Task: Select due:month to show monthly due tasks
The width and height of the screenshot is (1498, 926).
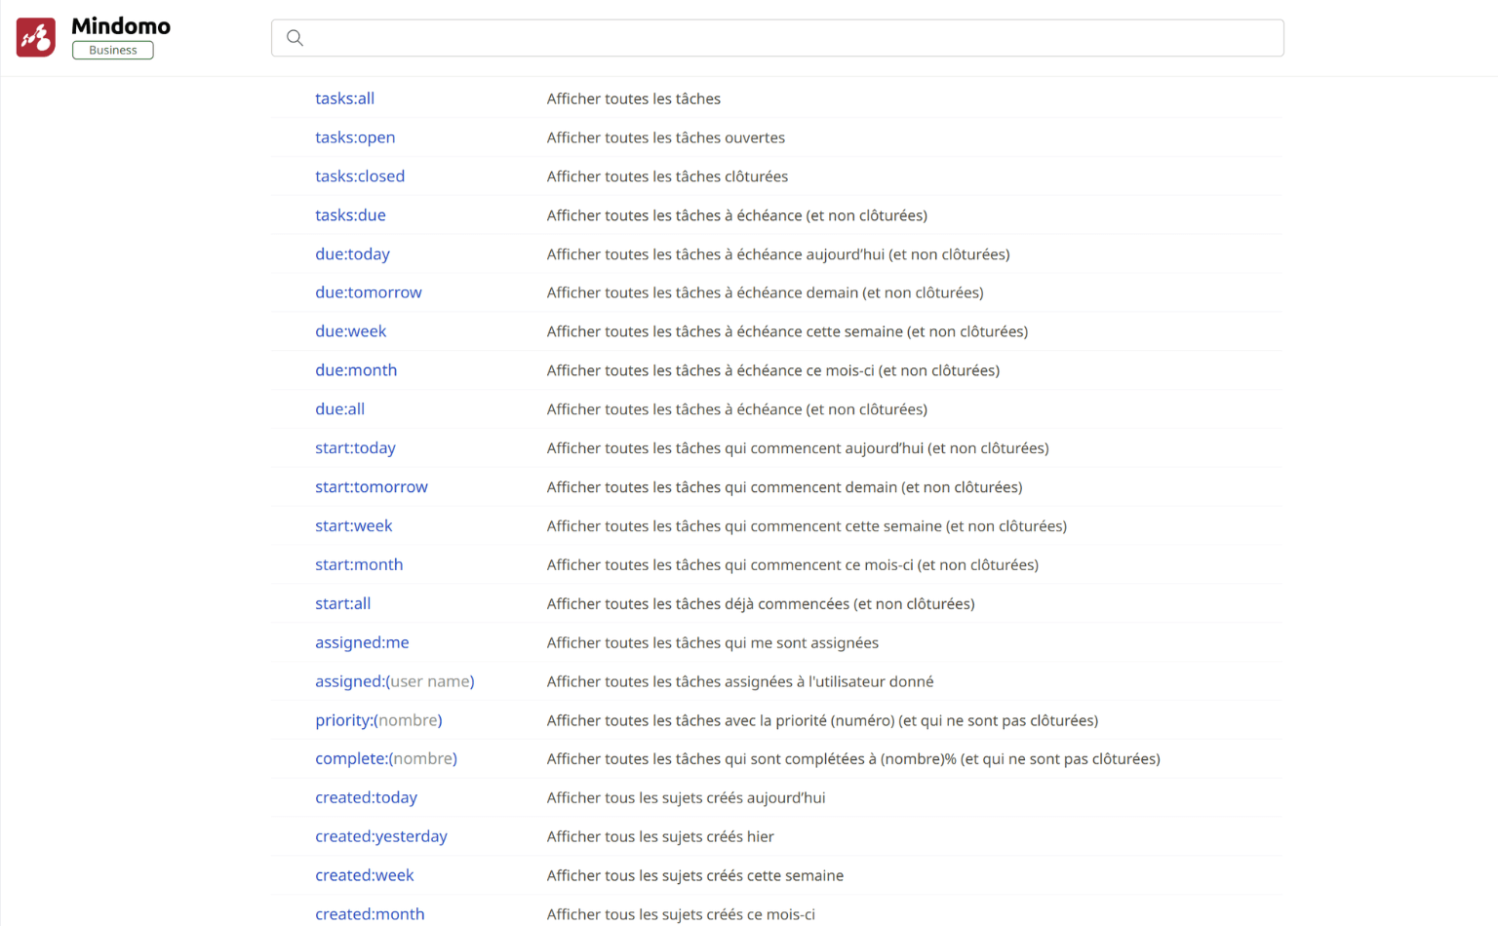Action: (x=356, y=369)
